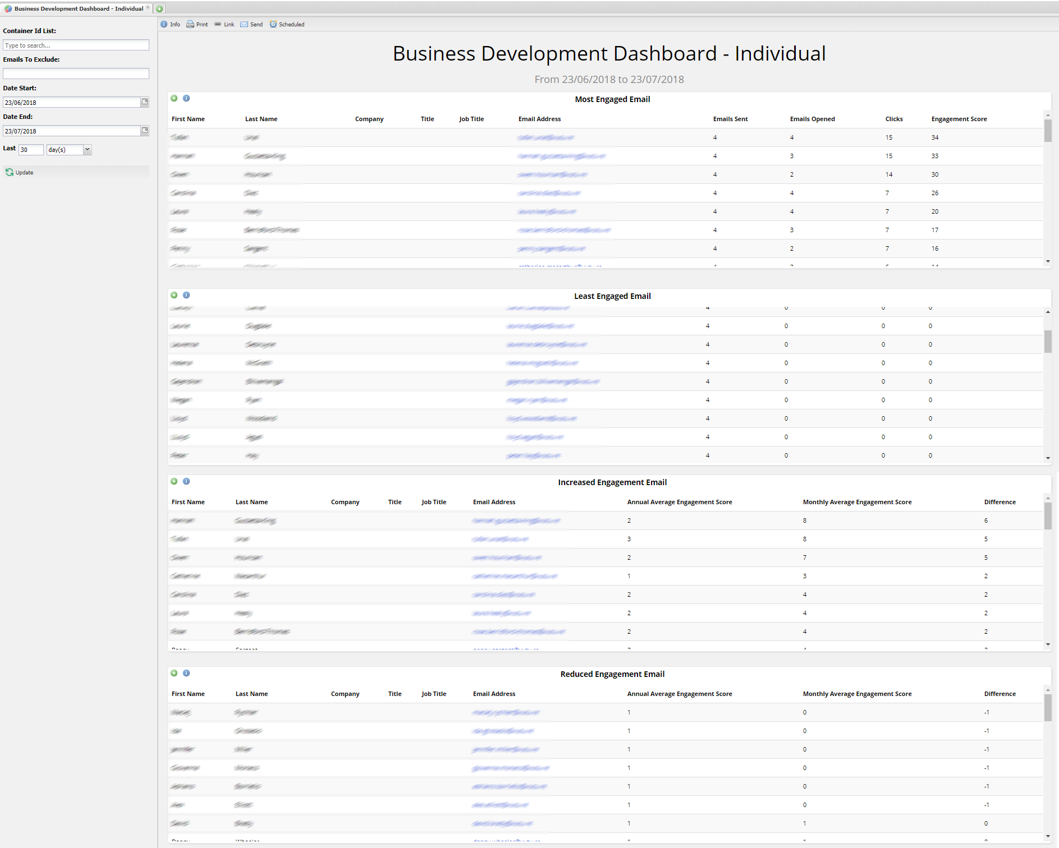Open the Scheduled reports option
1059x848 pixels.
pos(287,24)
